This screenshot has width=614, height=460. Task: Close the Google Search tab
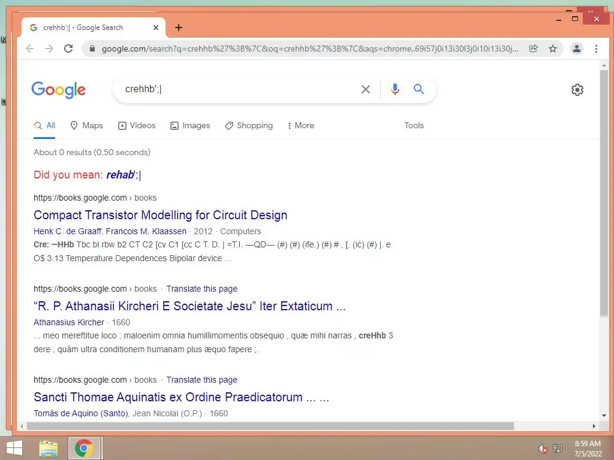tap(156, 28)
